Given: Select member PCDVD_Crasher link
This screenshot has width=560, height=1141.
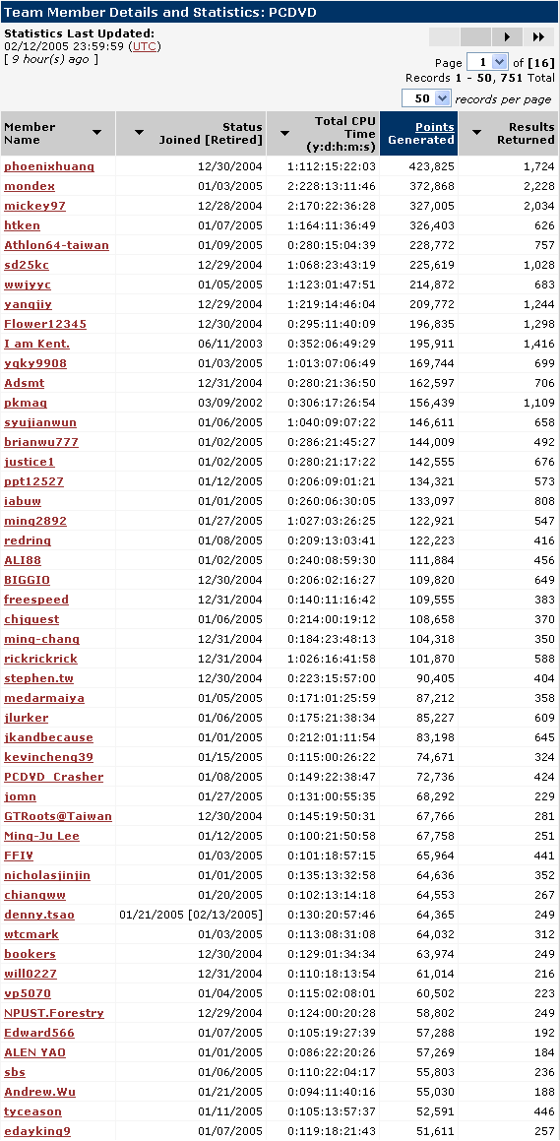Looking at the screenshot, I should point(54,777).
